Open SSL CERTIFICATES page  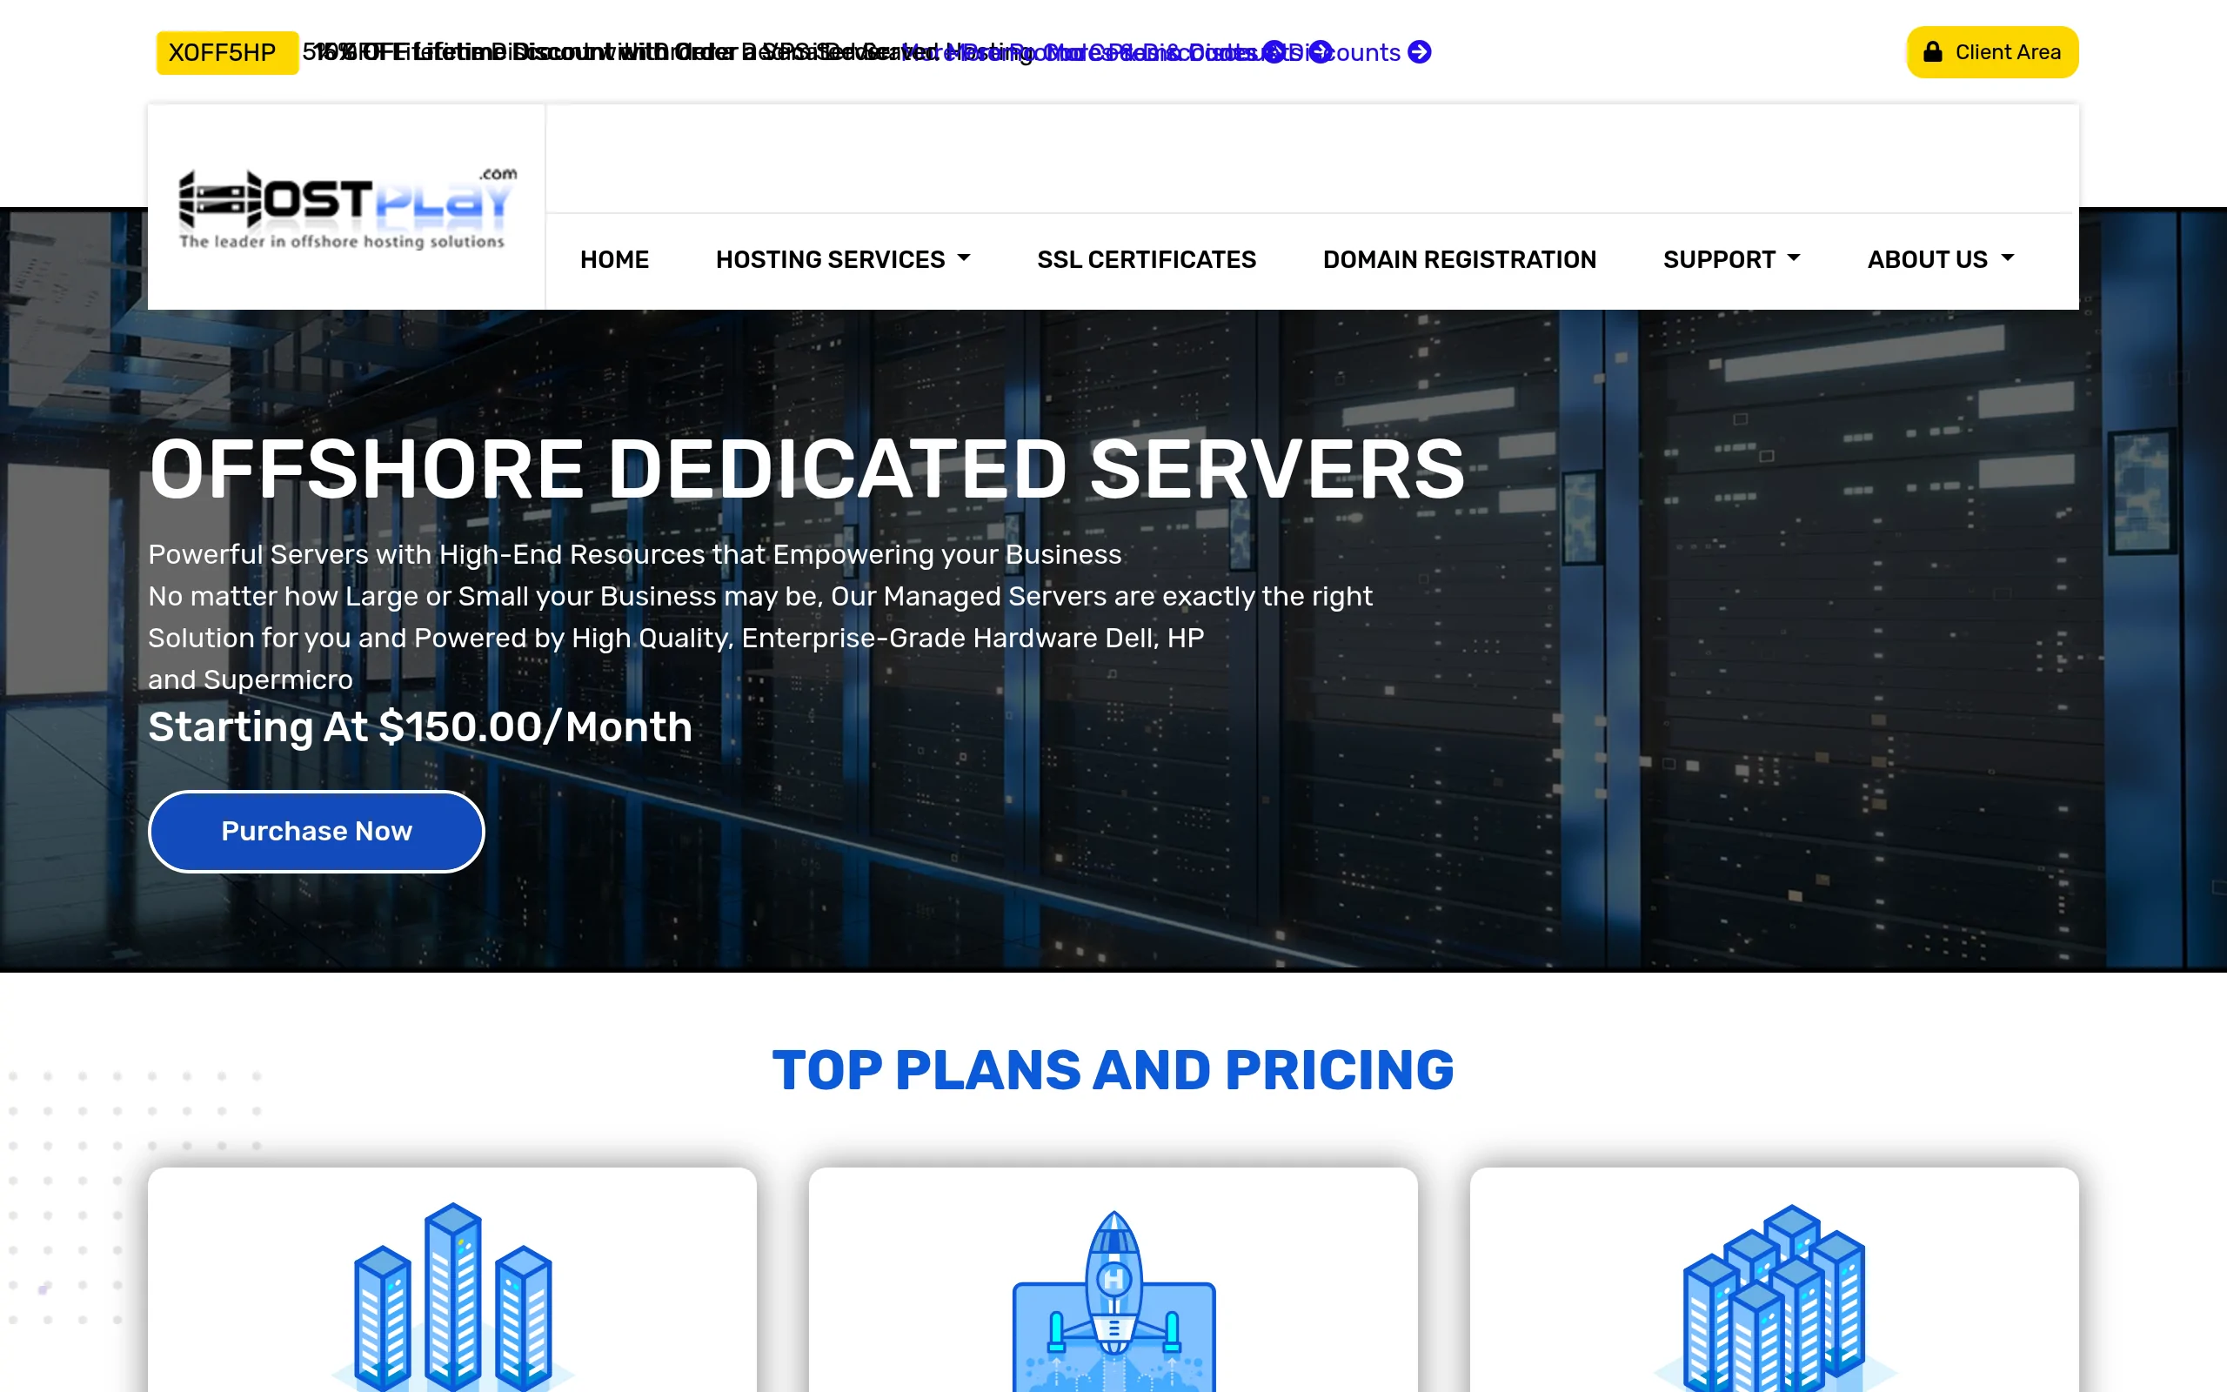(1146, 259)
